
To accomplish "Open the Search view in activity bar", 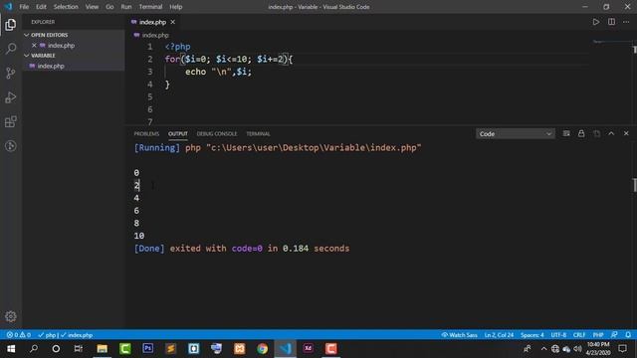I will click(11, 49).
